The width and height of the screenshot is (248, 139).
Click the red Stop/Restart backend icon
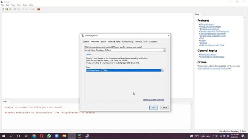[39, 9]
